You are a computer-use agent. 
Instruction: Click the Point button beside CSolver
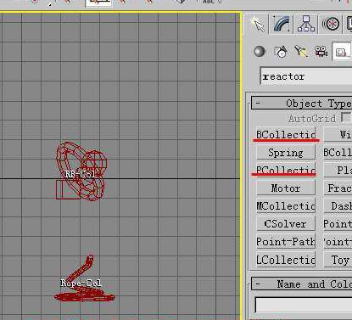tap(338, 224)
